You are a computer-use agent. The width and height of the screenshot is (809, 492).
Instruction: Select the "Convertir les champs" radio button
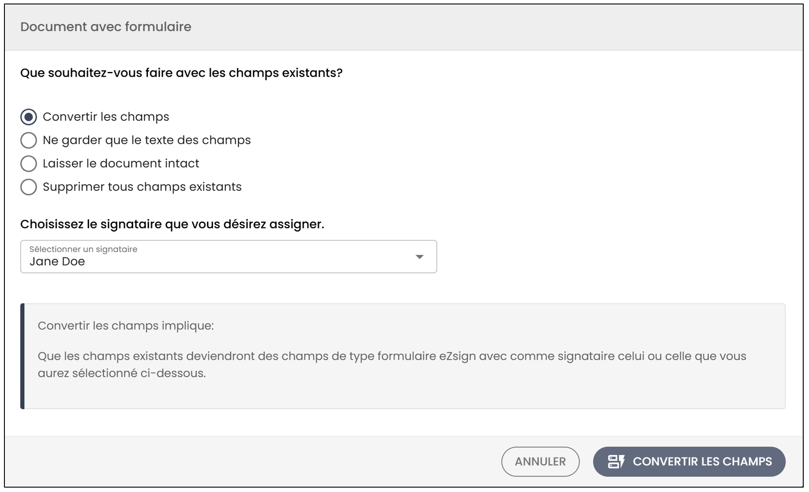[29, 117]
